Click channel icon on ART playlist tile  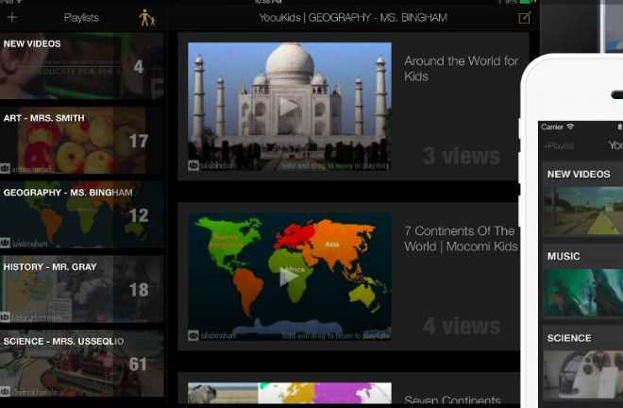click(x=5, y=168)
